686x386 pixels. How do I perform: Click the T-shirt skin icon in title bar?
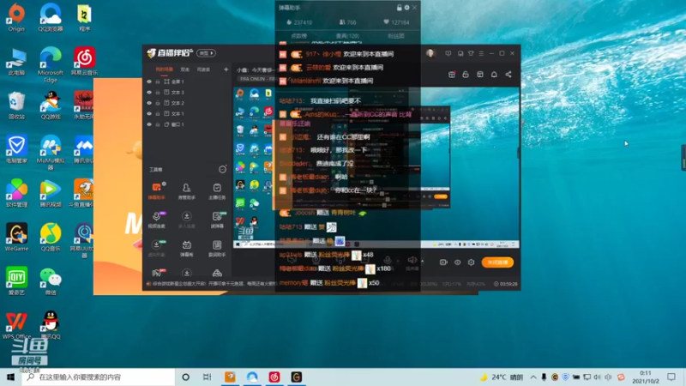click(471, 53)
